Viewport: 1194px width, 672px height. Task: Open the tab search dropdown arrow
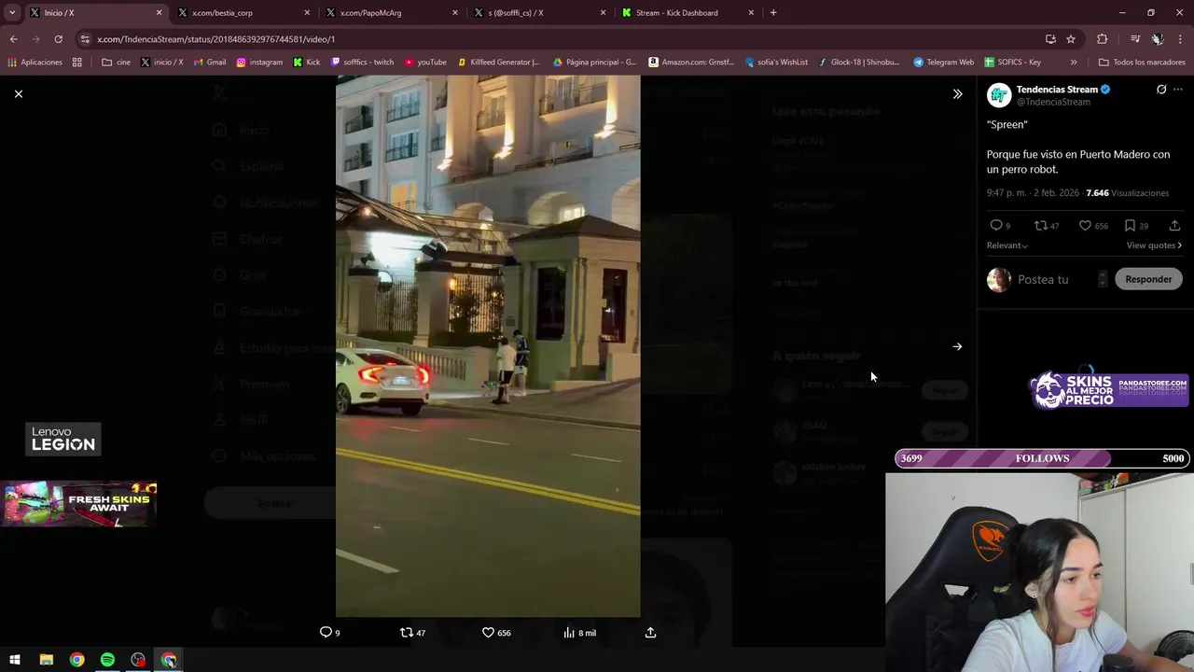[12, 13]
